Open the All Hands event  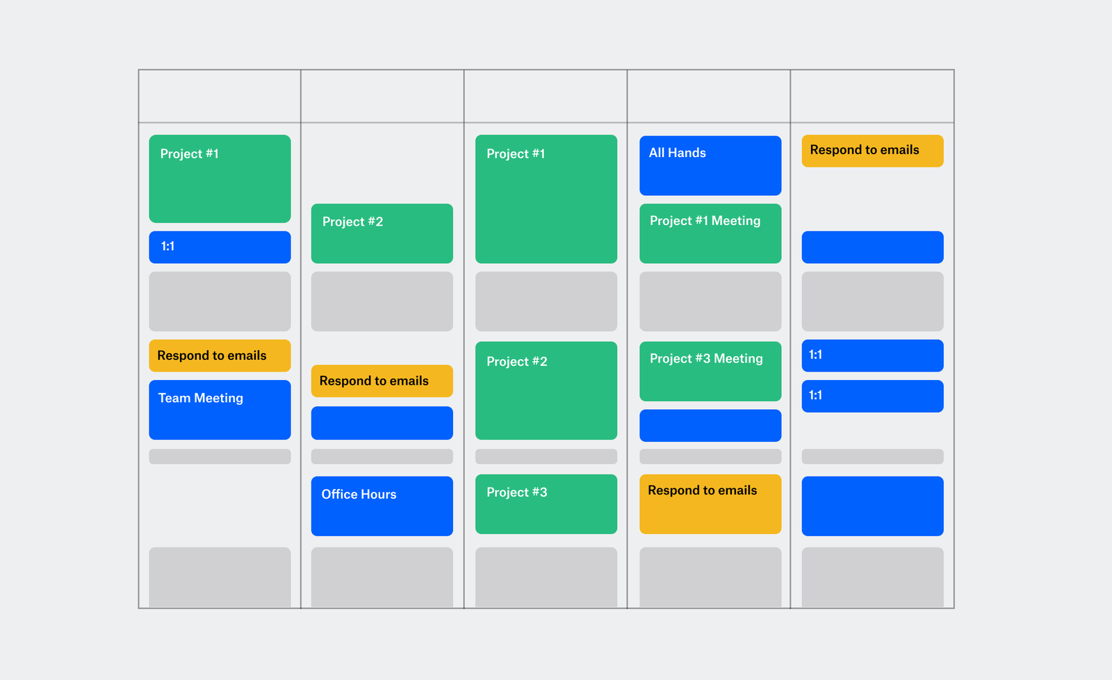[710, 165]
